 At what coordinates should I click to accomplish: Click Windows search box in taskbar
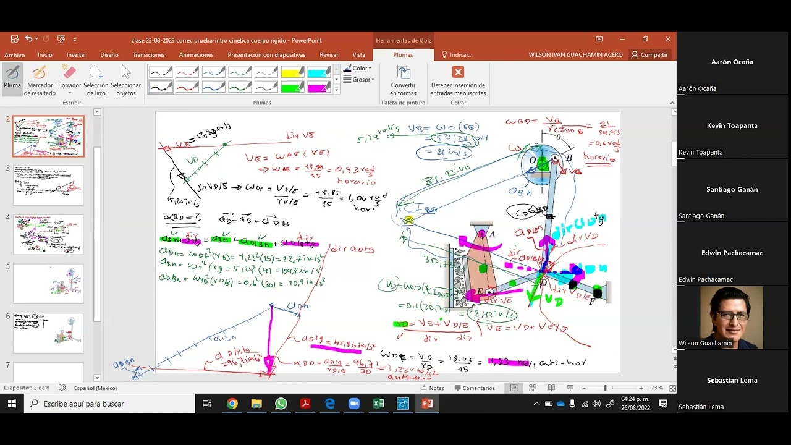pyautogui.click(x=109, y=404)
